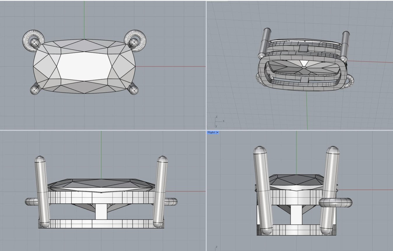
Task: Select the jump ring in the Right viewport
Action: (x=335, y=202)
